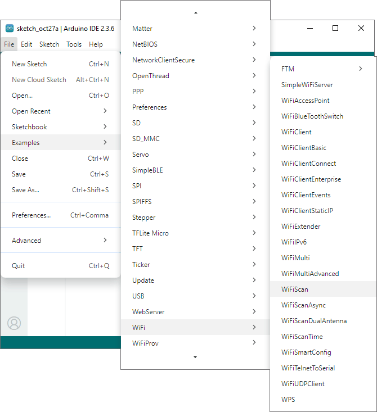Click the Tools menu bar item
377x412 pixels.
(74, 44)
